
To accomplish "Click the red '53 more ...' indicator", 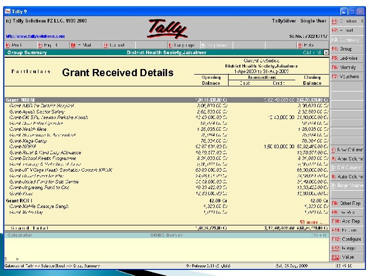I will pyautogui.click(x=312, y=222).
